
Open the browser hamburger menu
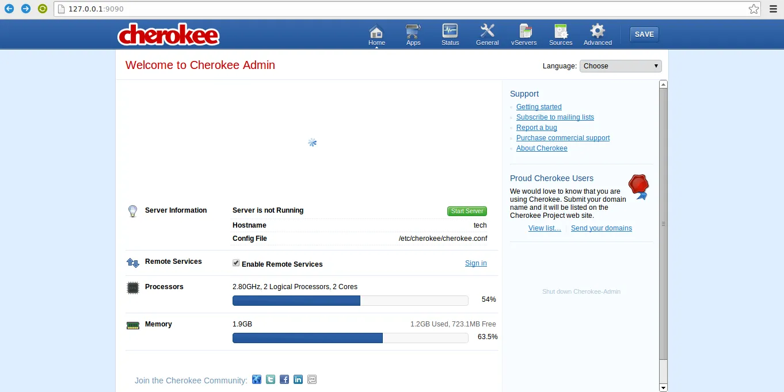tap(773, 9)
